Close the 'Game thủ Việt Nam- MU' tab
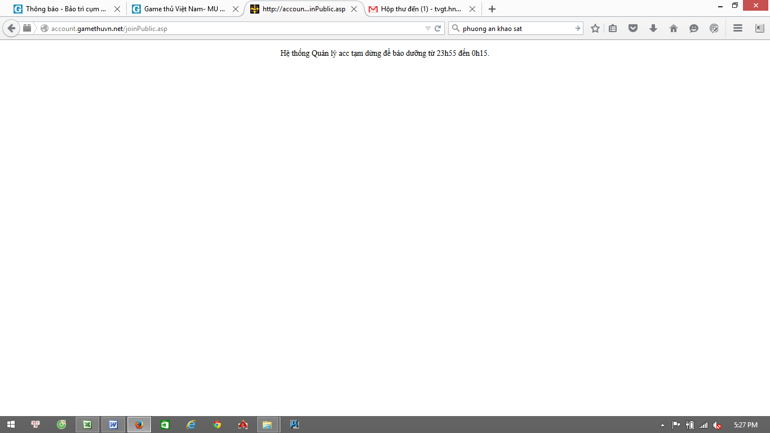The height and width of the screenshot is (433, 770). pyautogui.click(x=236, y=9)
